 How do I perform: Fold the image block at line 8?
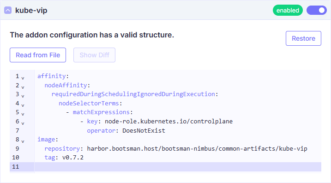point(23,141)
